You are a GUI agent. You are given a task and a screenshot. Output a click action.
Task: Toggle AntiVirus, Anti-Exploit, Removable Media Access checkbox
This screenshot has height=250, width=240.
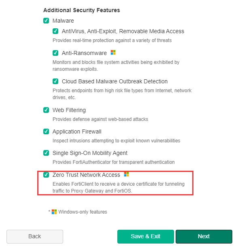[x=55, y=31]
